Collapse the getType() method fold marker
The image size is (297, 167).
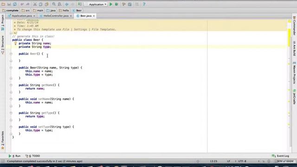(11, 113)
